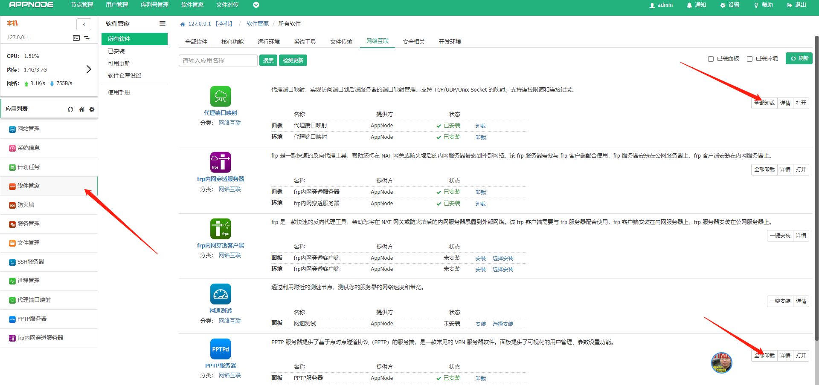Expand the system stats with the right arrow
Screen dimensions: 819x385
click(89, 69)
